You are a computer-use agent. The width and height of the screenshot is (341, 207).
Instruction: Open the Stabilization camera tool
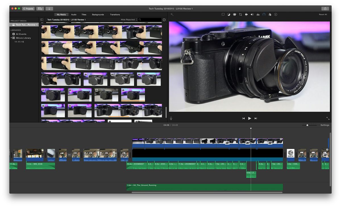point(246,14)
